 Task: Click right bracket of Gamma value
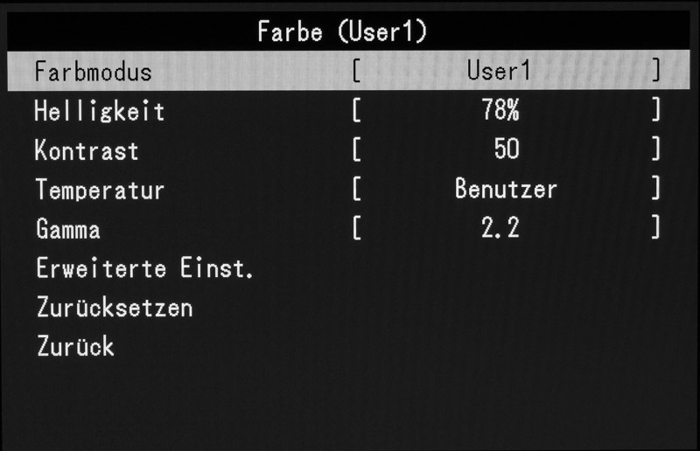[655, 227]
